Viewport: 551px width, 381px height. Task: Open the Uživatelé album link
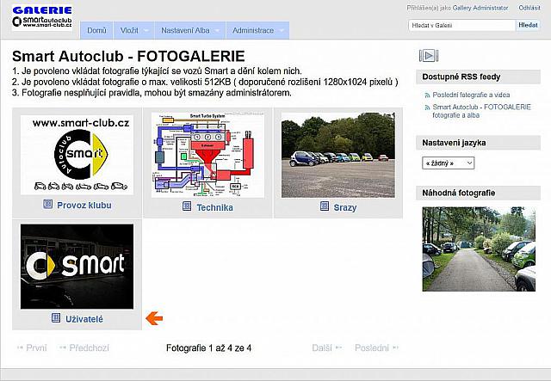point(84,319)
